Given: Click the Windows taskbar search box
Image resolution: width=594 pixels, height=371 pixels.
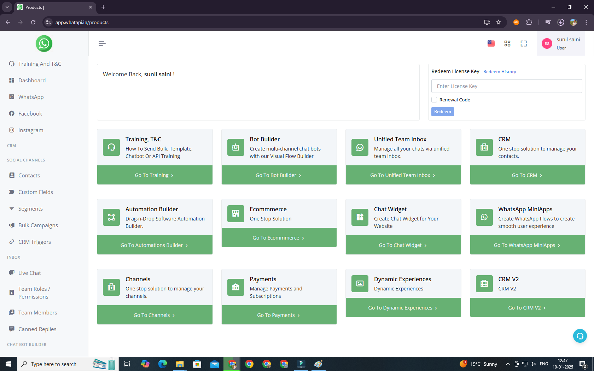Looking at the screenshot, I should tap(68, 364).
